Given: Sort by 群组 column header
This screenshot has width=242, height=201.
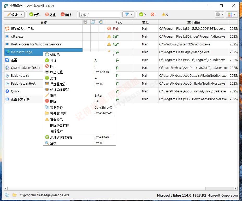Looking at the screenshot, I should [x=145, y=22].
